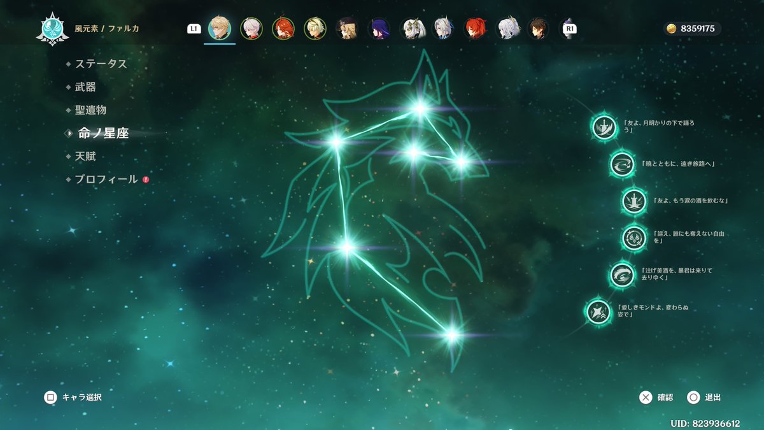Viewport: 764px width, 430px height.
Task: Click the red exclamation badge beside プロフィール
Action: pyautogui.click(x=146, y=180)
